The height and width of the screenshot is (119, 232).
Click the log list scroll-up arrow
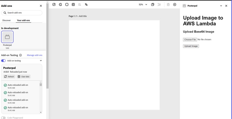(x=41, y=82)
